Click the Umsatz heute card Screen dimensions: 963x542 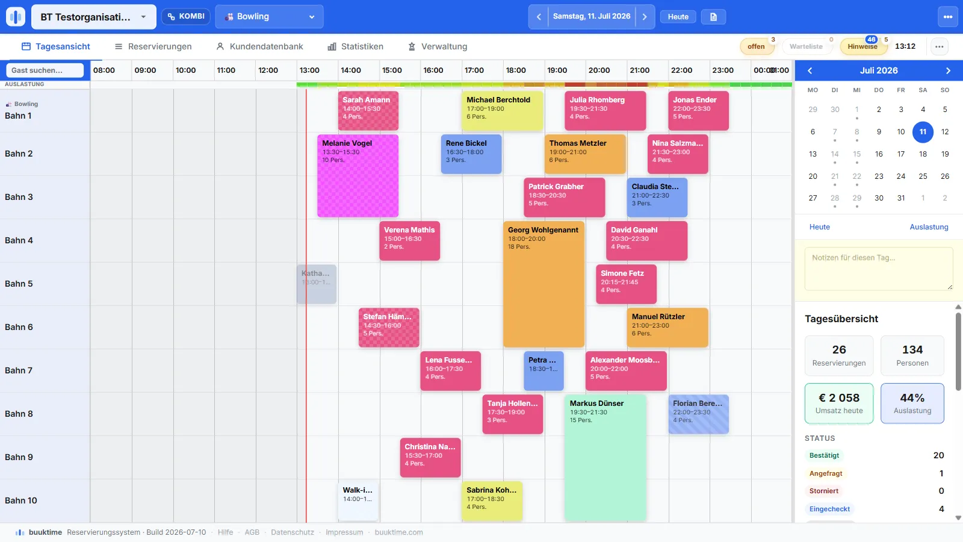(839, 403)
